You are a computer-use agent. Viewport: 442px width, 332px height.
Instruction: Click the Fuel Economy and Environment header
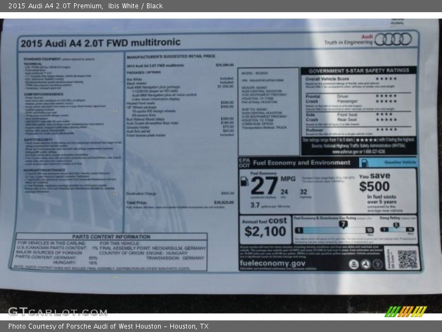[301, 163]
